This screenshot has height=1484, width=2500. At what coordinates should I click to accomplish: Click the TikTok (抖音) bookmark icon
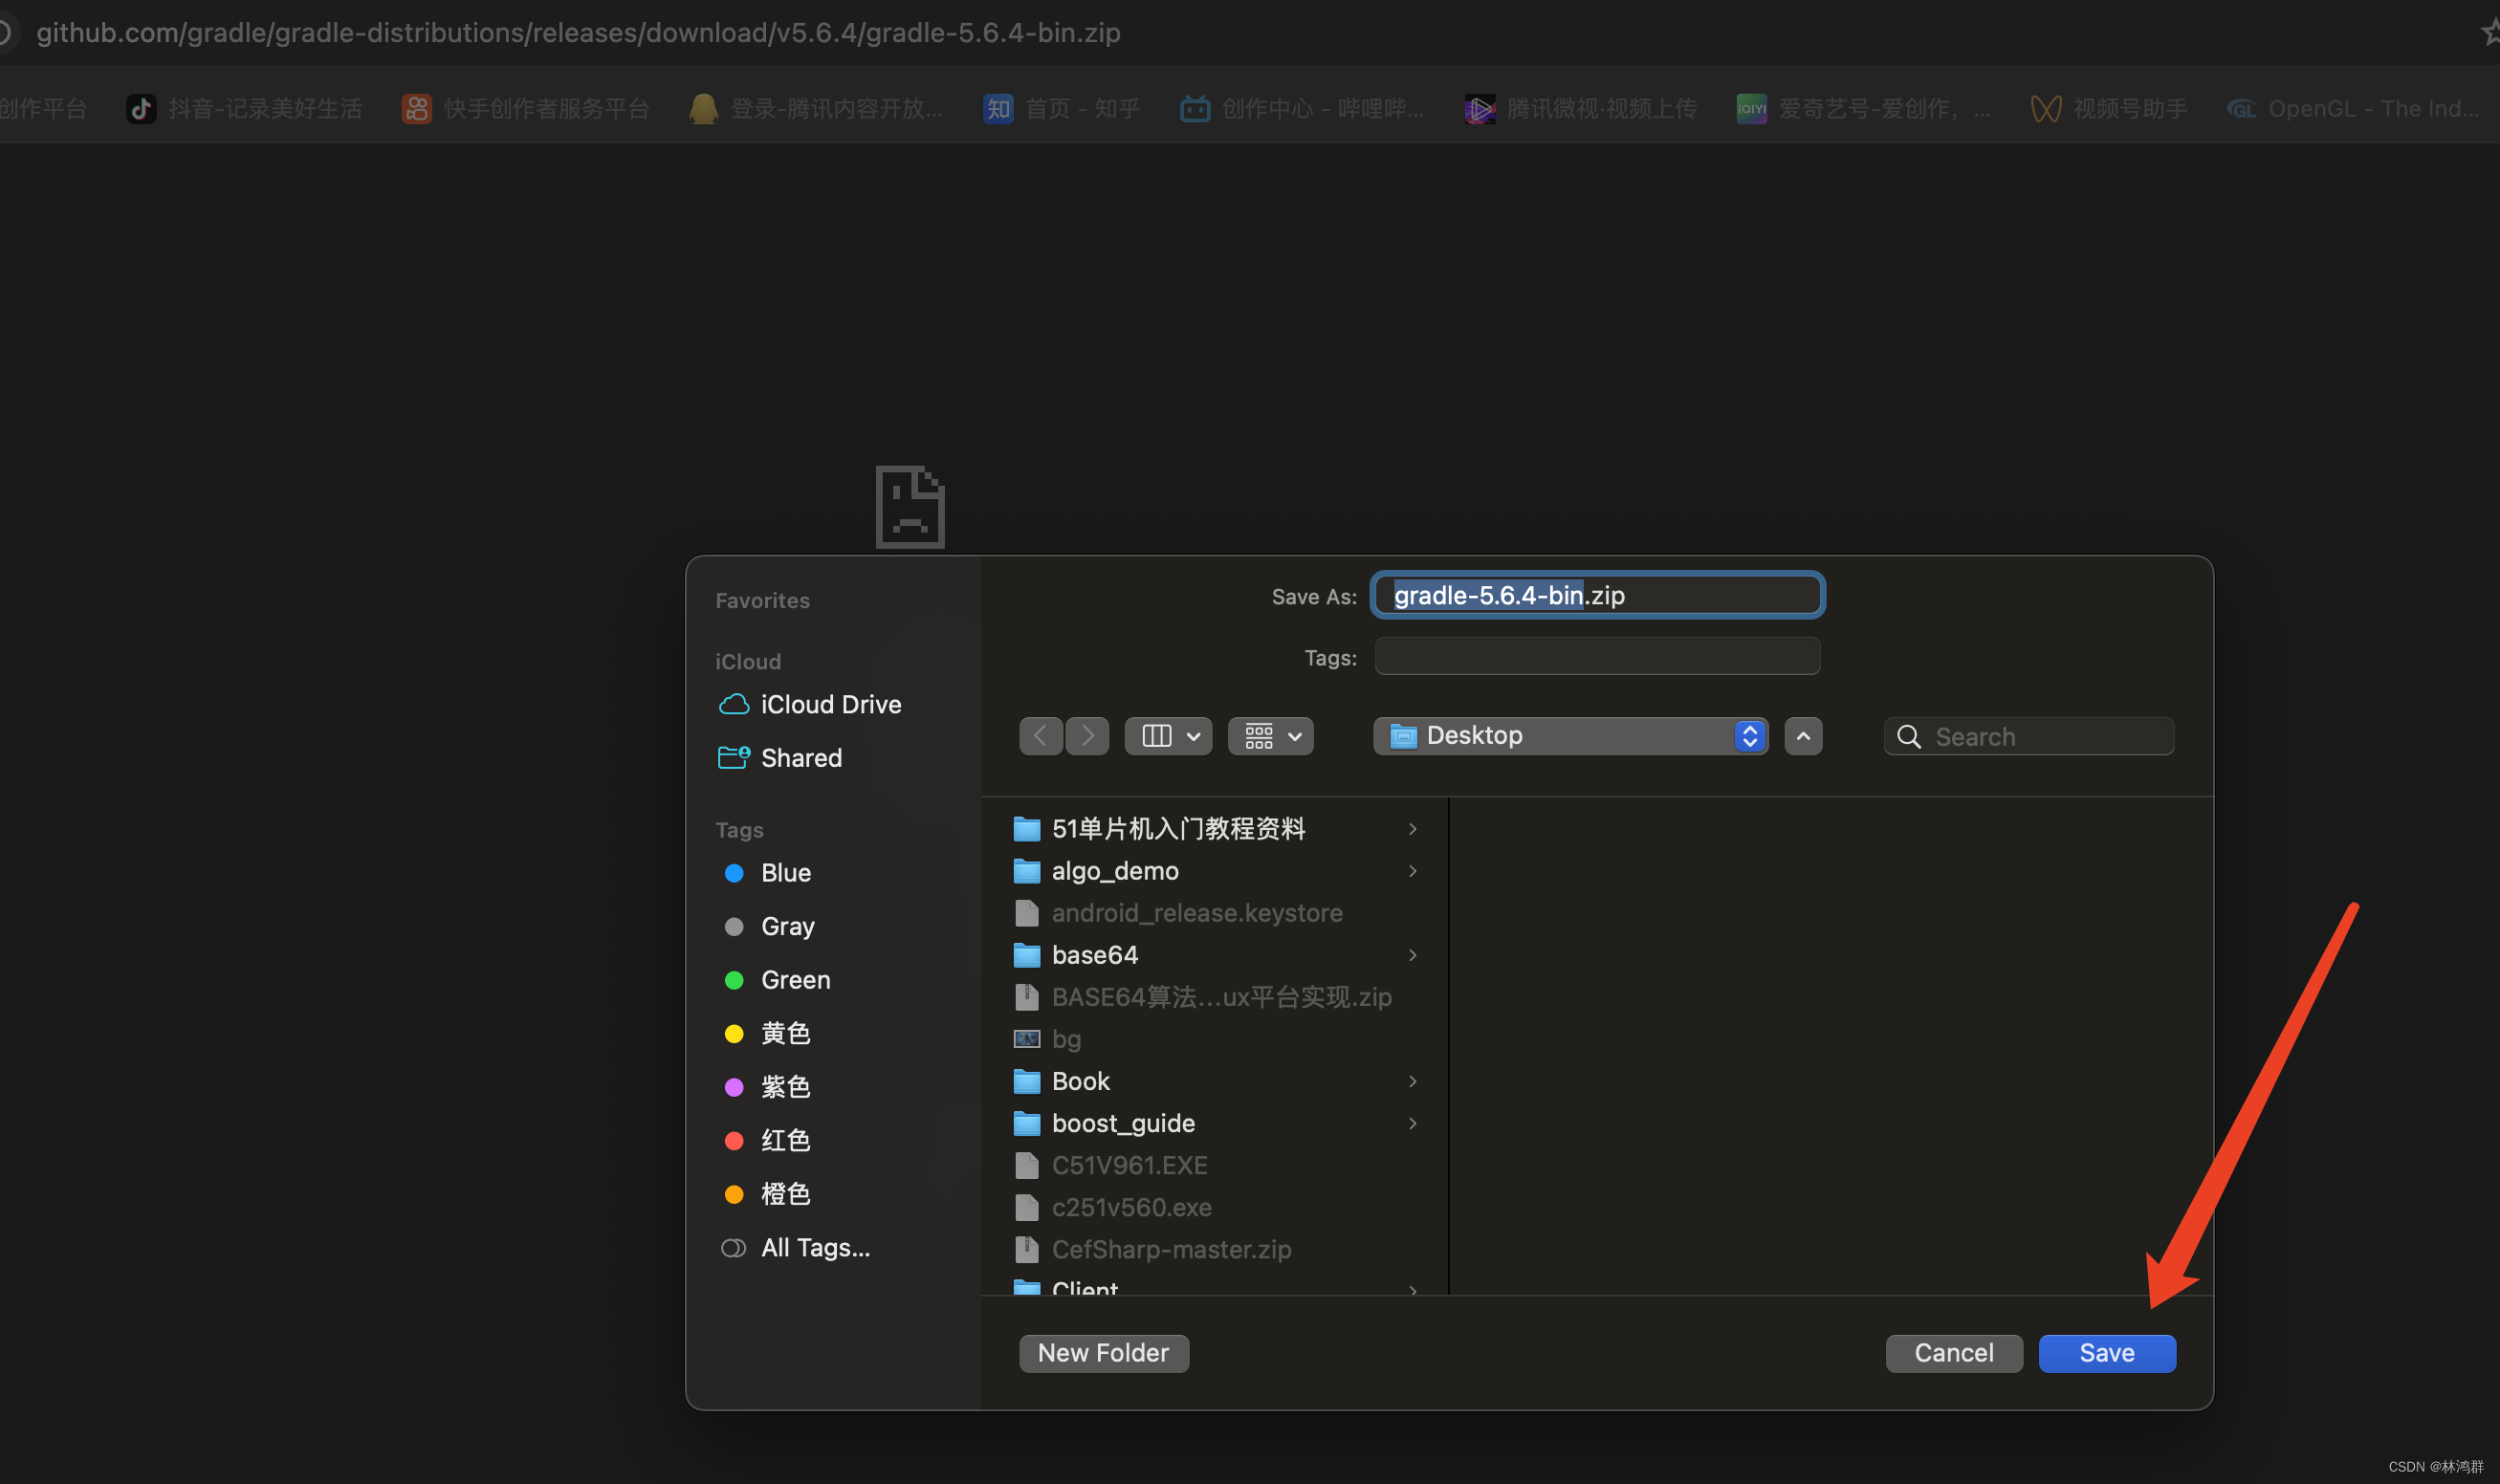(141, 108)
